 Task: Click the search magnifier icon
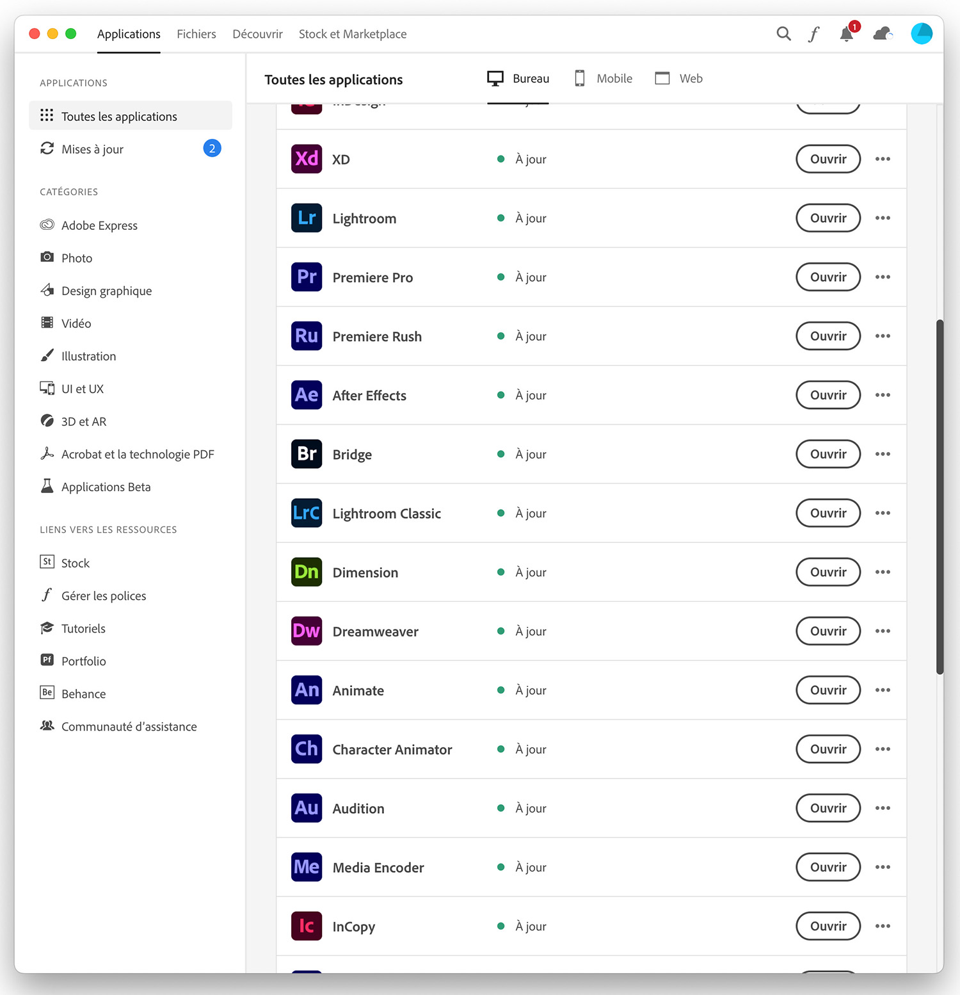point(783,34)
